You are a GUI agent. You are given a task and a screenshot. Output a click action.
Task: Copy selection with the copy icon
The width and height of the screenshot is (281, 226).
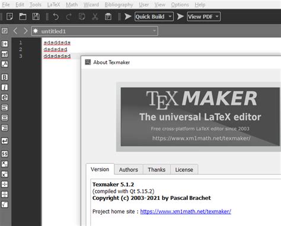click(x=82, y=17)
